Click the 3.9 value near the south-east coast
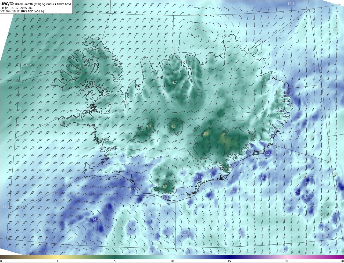The width and height of the screenshot is (344, 263). [225, 169]
